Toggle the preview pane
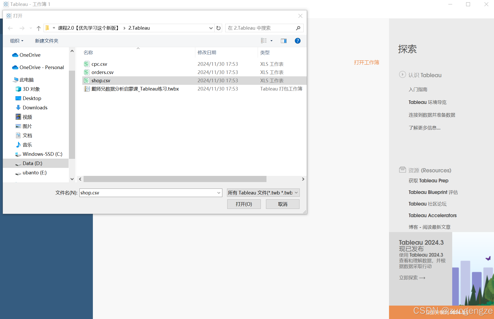The height and width of the screenshot is (319, 494). click(284, 41)
